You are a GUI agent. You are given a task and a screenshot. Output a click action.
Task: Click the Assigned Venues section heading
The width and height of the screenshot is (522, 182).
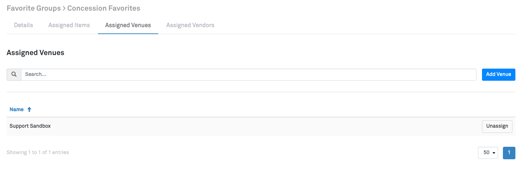35,53
